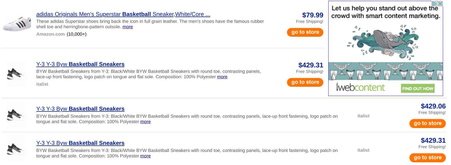This screenshot has width=451, height=165.
Task: Click the webcontent logo in the ad
Action: click(360, 88)
